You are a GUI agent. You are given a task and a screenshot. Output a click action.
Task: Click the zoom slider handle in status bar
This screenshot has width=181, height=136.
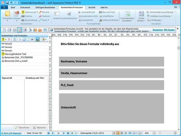[x=160, y=133]
